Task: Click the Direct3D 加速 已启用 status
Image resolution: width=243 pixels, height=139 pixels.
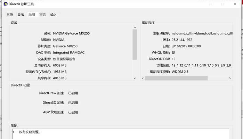Action: 73,103
